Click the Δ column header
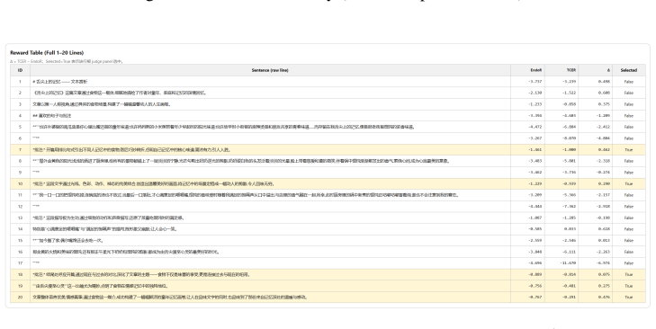The height and width of the screenshot is (329, 656). pos(608,70)
